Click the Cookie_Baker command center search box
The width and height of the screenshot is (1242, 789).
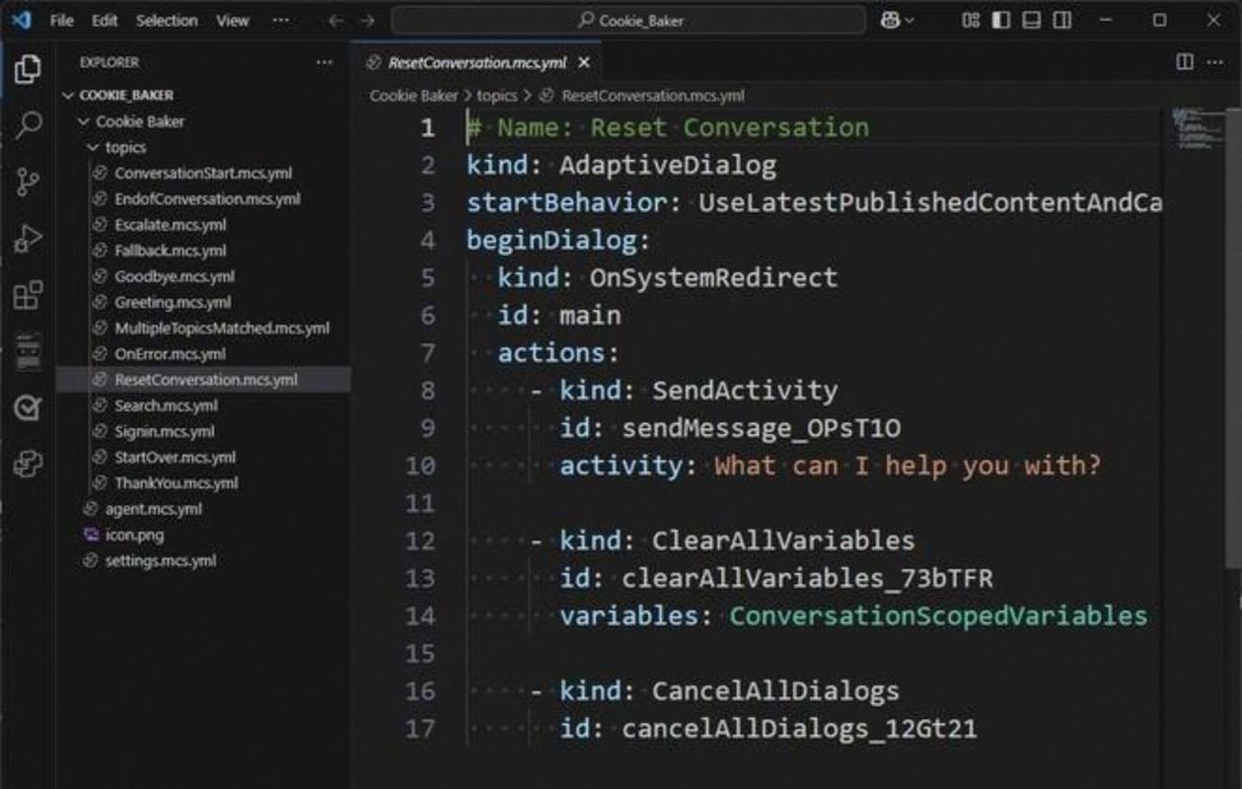click(628, 21)
